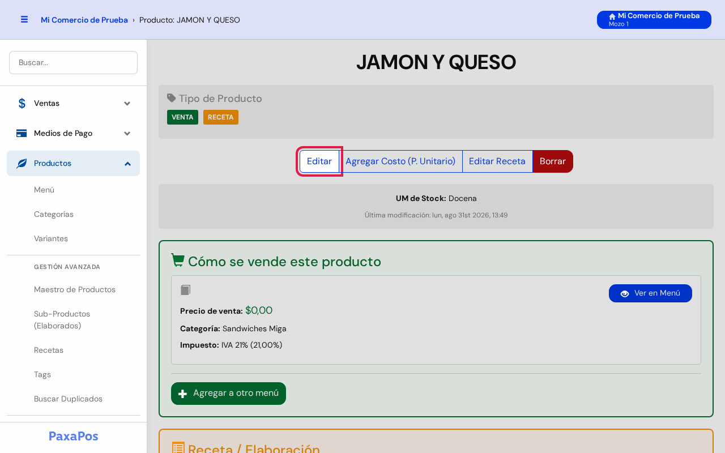Click the IVA 21% (21,00%) tax value
Screen dimensions: 725x453
(x=252, y=345)
